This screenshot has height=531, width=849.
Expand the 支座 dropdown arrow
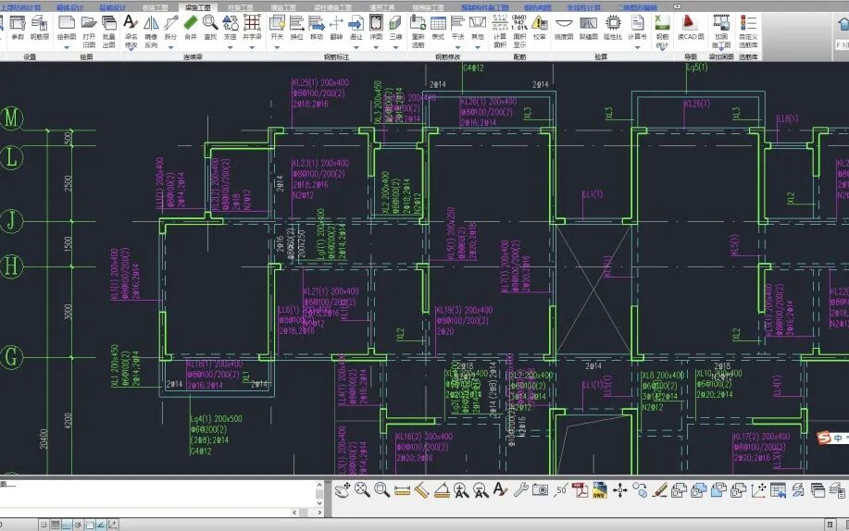pyautogui.click(x=231, y=47)
